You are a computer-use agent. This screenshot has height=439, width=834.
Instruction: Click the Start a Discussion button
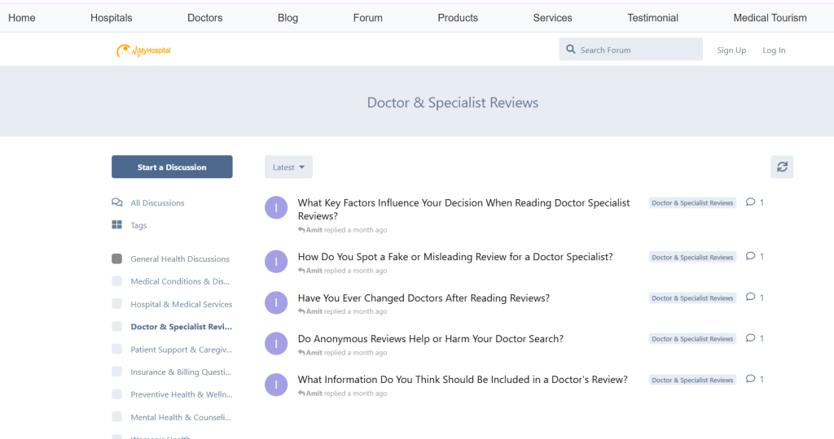pyautogui.click(x=172, y=167)
